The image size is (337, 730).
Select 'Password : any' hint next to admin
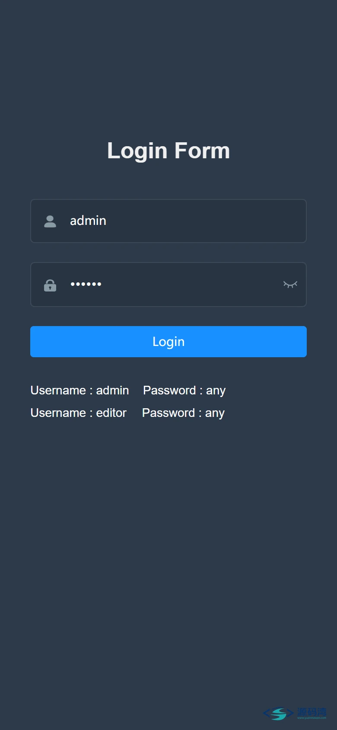pyautogui.click(x=184, y=391)
